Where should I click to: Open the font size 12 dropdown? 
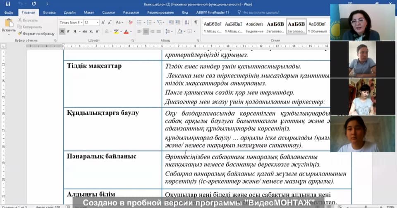pyautogui.click(x=91, y=23)
